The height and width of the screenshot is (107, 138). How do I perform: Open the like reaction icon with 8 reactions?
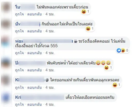119,51
